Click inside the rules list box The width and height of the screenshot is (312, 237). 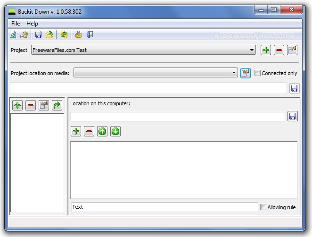184,170
